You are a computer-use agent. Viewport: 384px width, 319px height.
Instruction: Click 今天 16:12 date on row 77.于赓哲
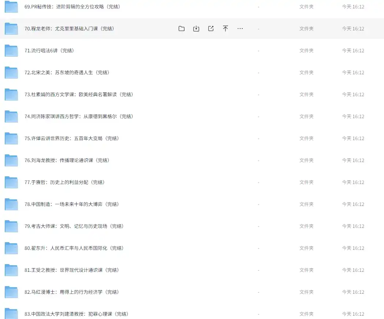point(353,183)
